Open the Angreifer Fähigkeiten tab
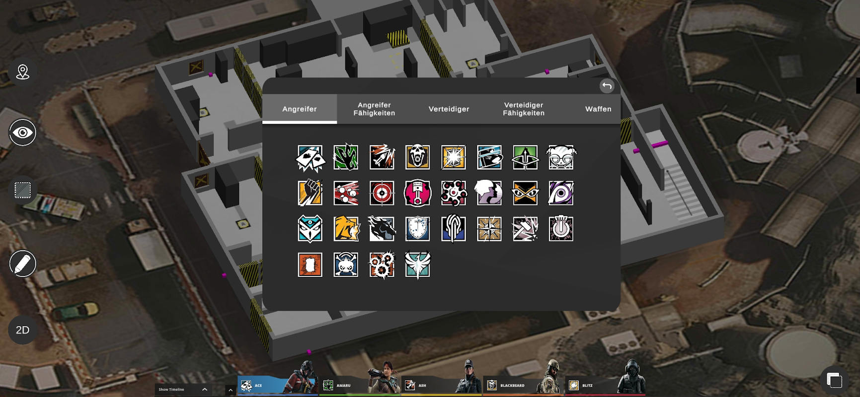 pyautogui.click(x=374, y=109)
